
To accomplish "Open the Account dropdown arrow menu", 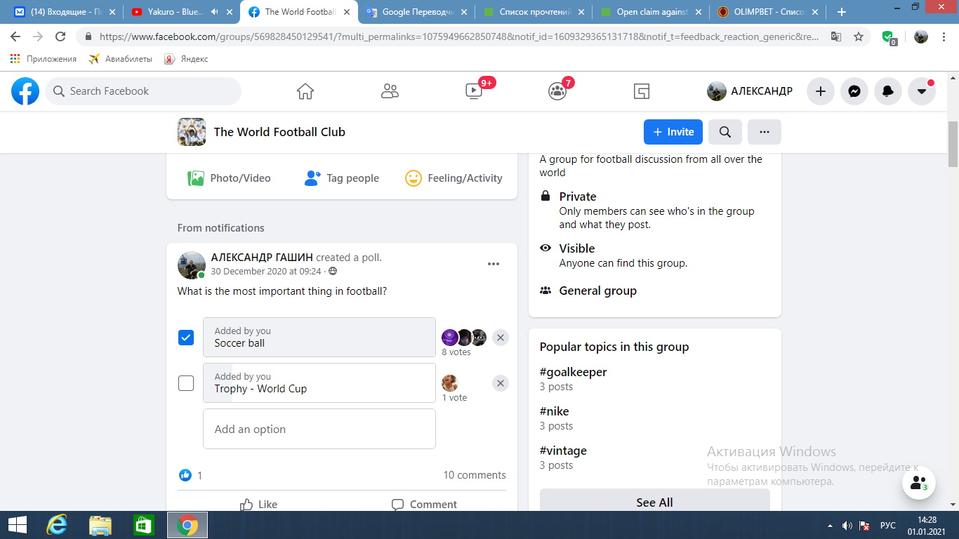I will (921, 91).
